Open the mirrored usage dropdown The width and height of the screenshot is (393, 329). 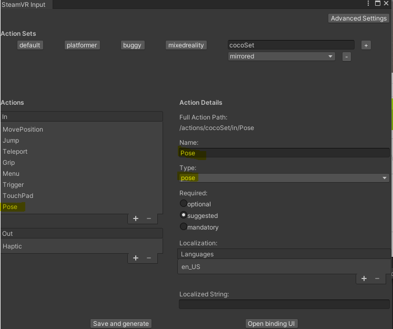pos(281,56)
